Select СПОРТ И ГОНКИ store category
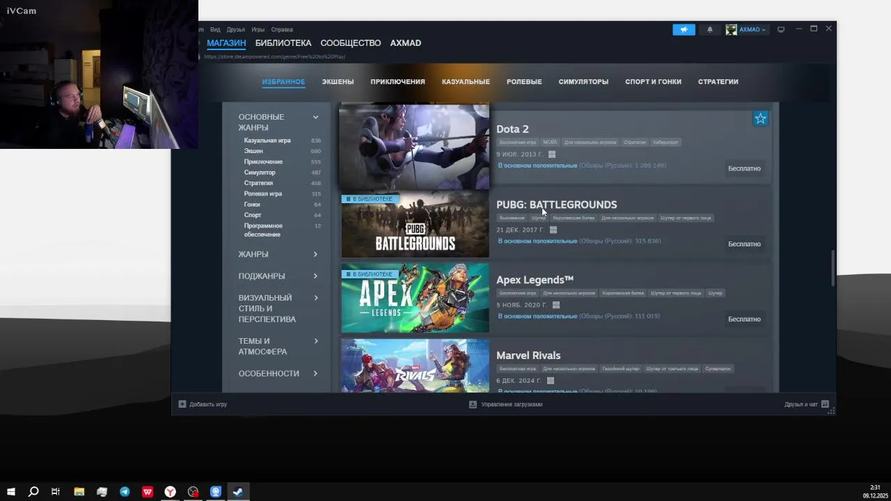891x501 pixels. click(653, 81)
